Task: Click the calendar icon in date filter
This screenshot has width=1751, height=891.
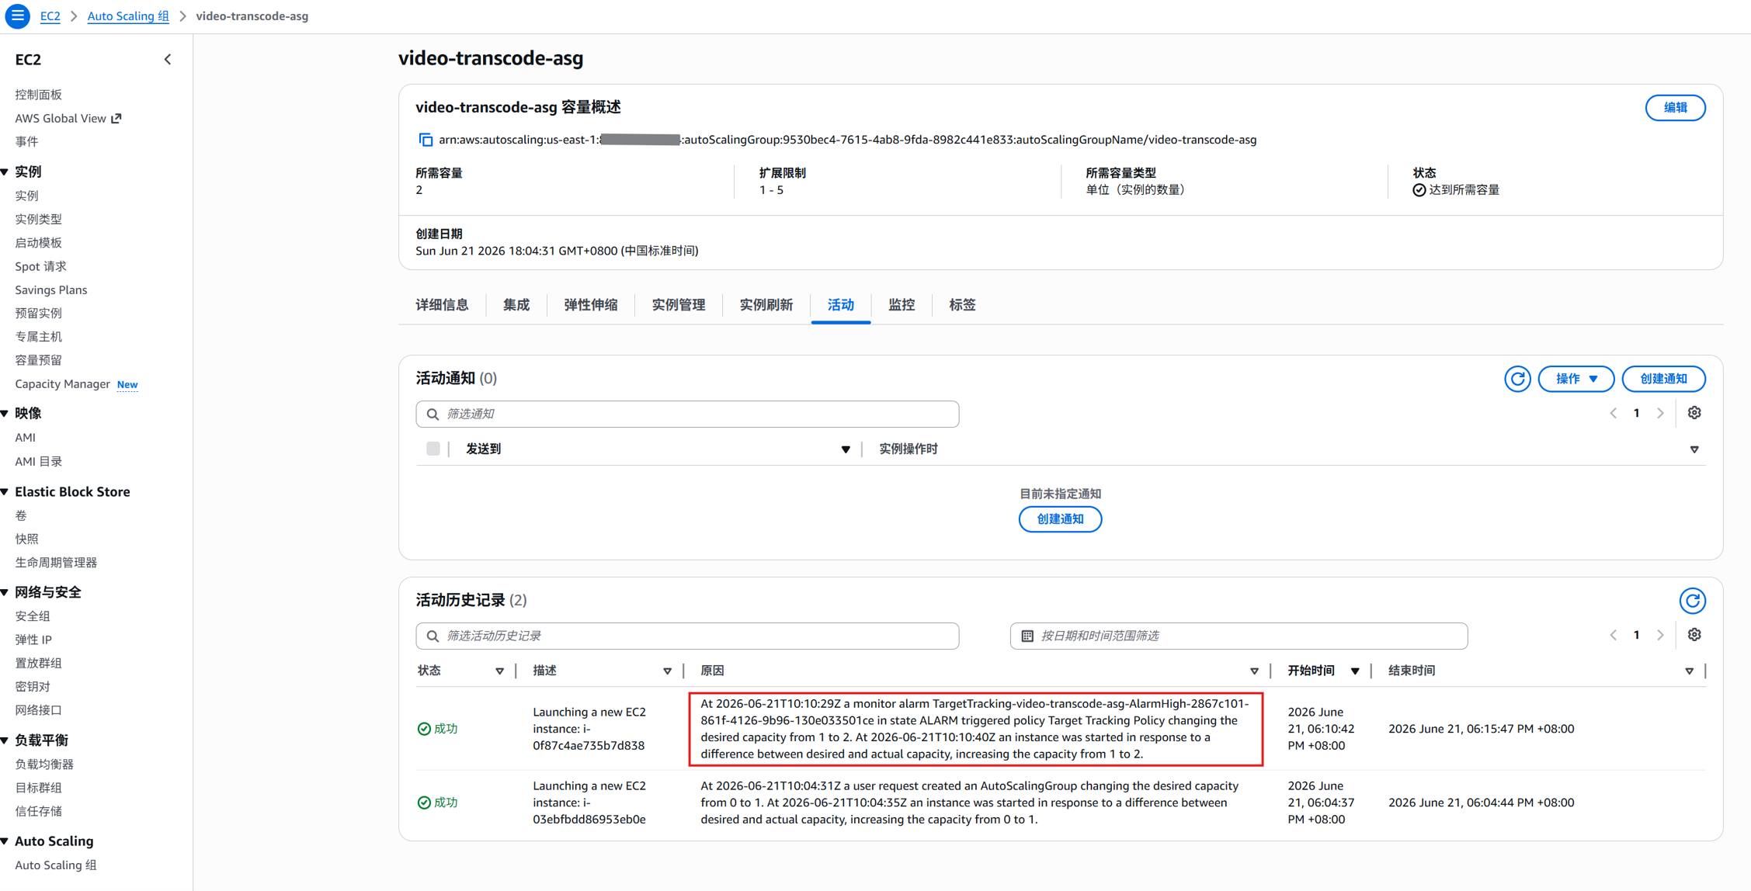Action: click(x=1027, y=636)
